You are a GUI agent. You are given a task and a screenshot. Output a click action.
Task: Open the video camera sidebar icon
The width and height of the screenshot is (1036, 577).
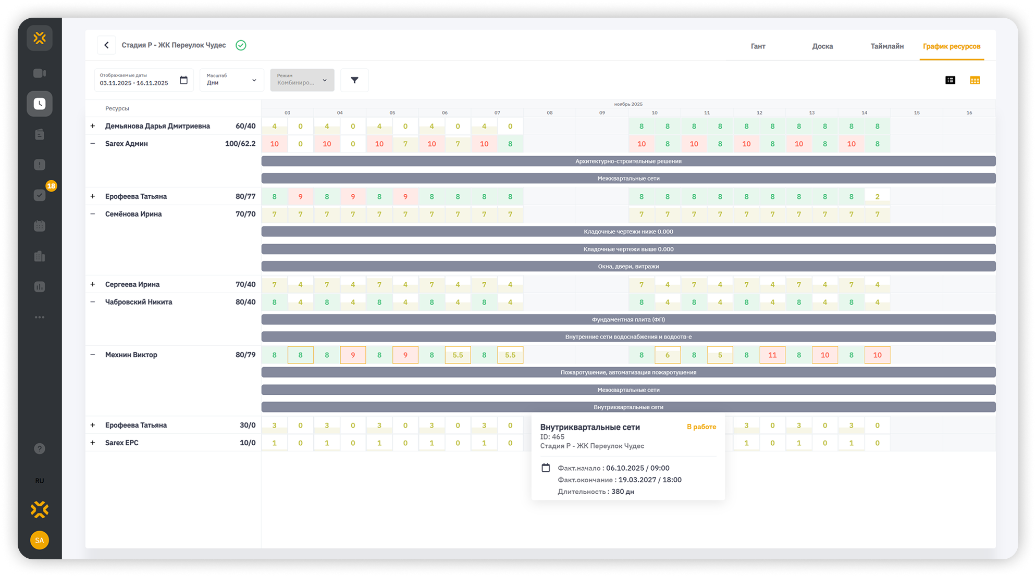pyautogui.click(x=40, y=73)
